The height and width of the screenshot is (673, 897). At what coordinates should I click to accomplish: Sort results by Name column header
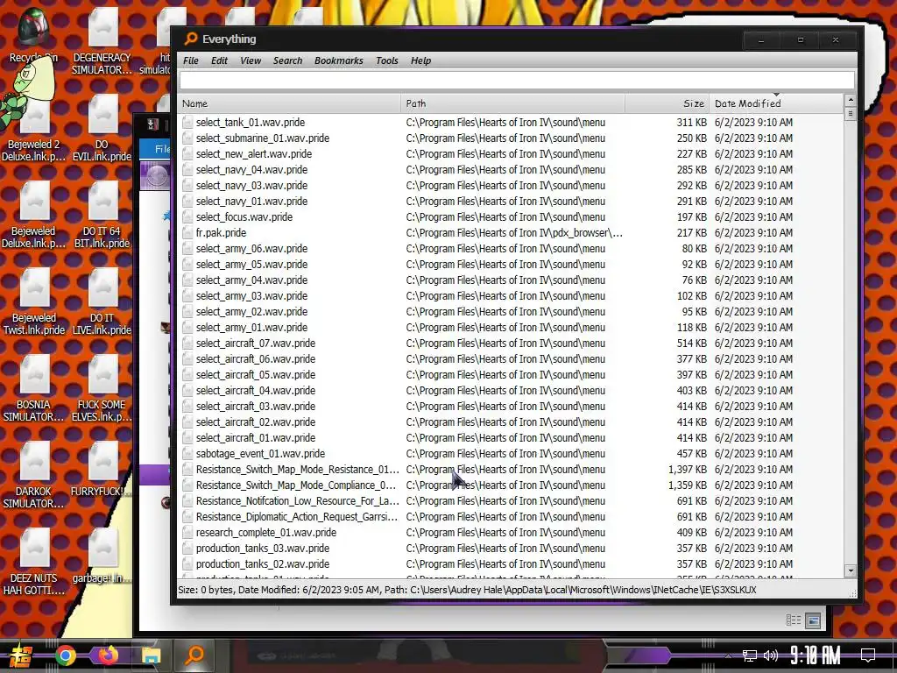(x=289, y=103)
